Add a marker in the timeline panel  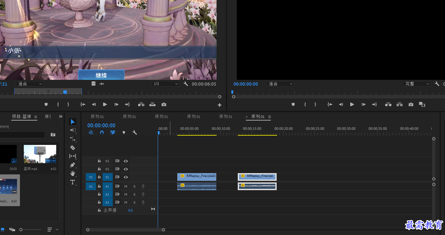click(x=124, y=132)
